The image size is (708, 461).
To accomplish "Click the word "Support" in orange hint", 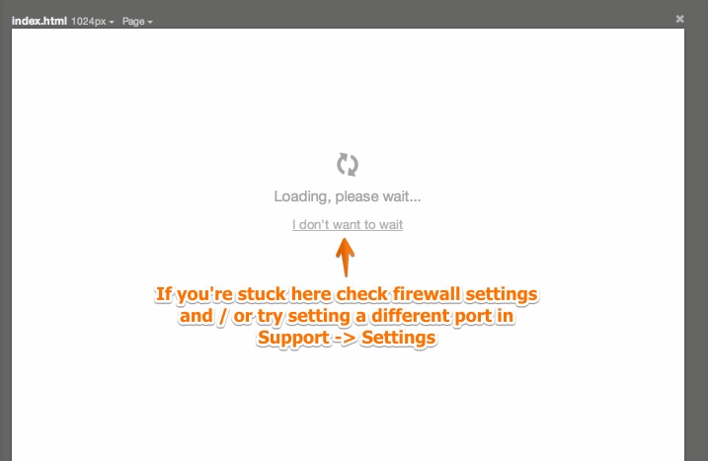I will tap(293, 338).
